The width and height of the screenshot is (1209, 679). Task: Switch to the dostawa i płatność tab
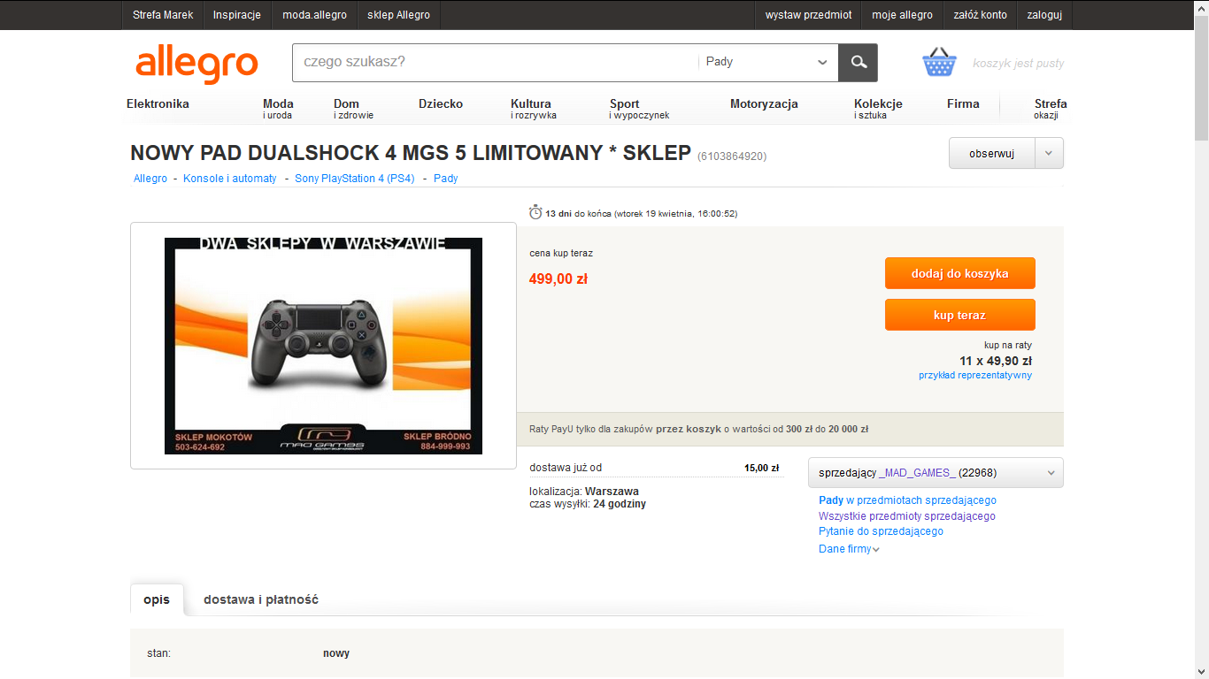pos(261,599)
